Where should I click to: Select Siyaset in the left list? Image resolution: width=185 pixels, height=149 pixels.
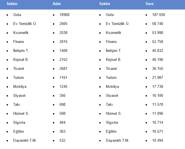coord(19,95)
